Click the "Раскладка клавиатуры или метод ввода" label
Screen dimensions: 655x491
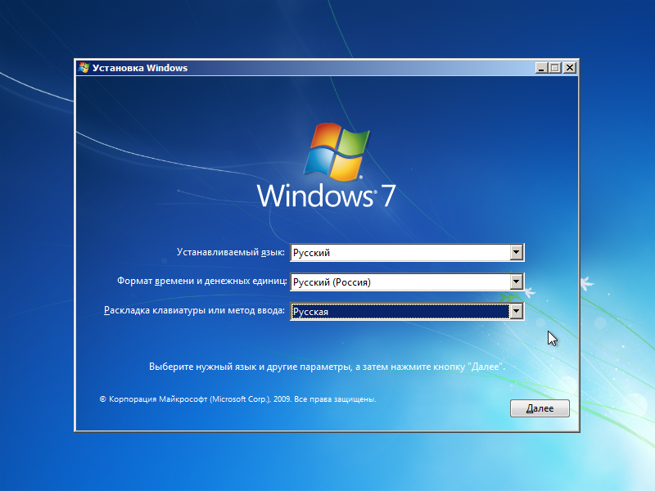click(x=196, y=312)
